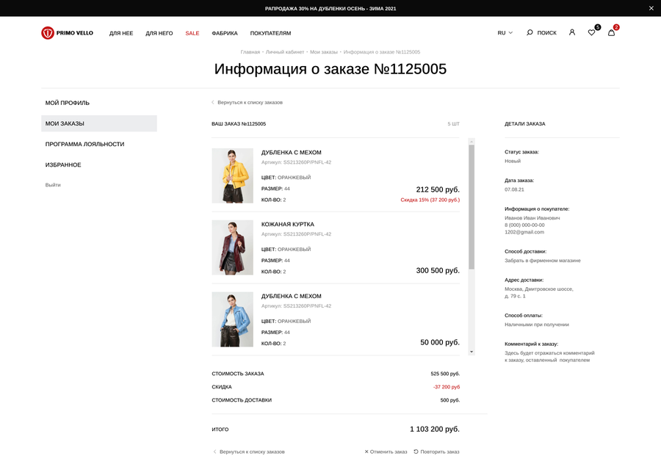Click the first ДУБЛЕНКА С МЕХОМ title
The height and width of the screenshot is (467, 661).
(x=292, y=153)
